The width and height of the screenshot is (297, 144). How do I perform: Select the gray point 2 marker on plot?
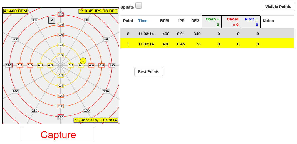(52, 20)
